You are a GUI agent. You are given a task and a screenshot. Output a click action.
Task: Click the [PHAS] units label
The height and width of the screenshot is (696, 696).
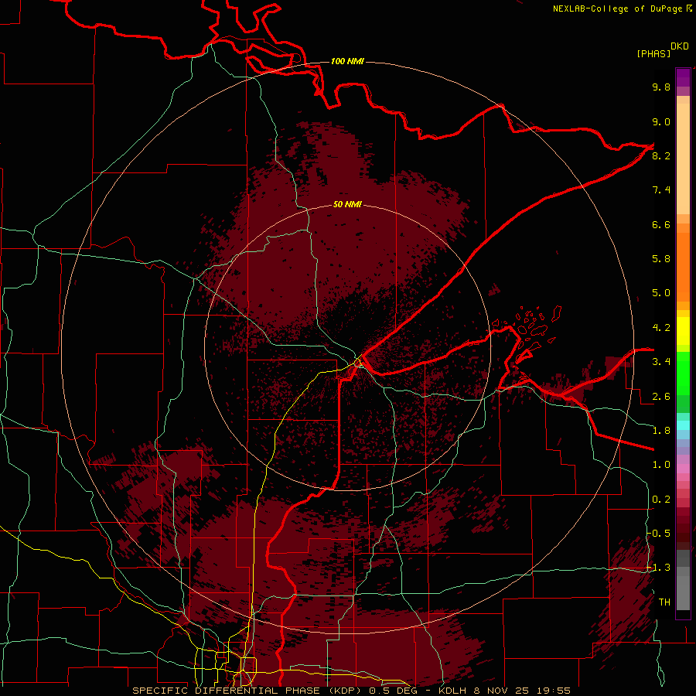[653, 53]
